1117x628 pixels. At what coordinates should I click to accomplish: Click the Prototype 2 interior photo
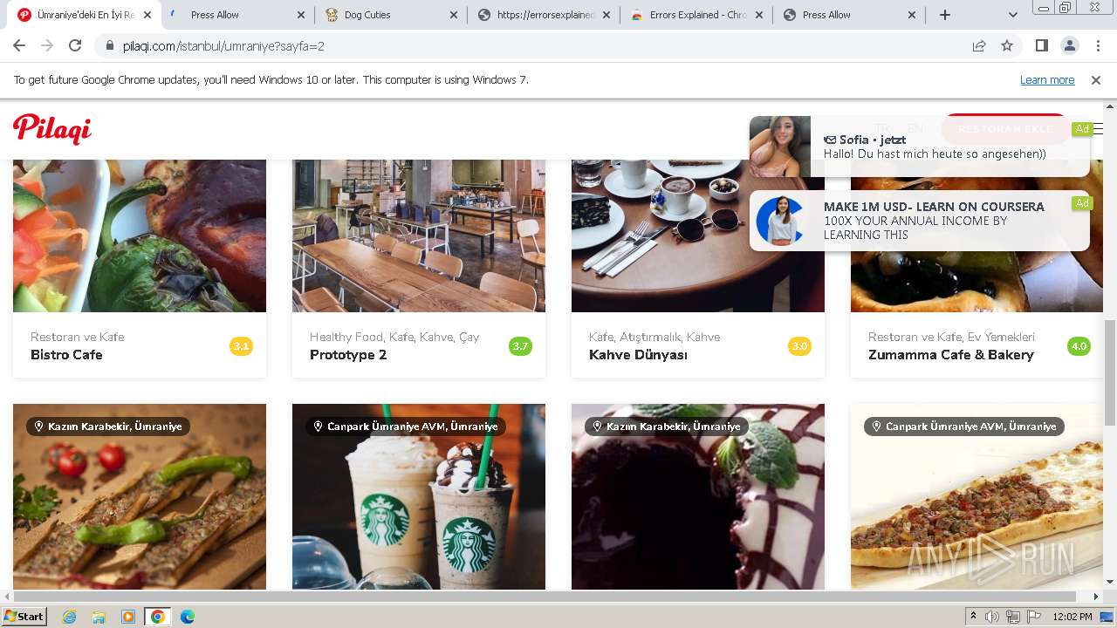(x=419, y=235)
